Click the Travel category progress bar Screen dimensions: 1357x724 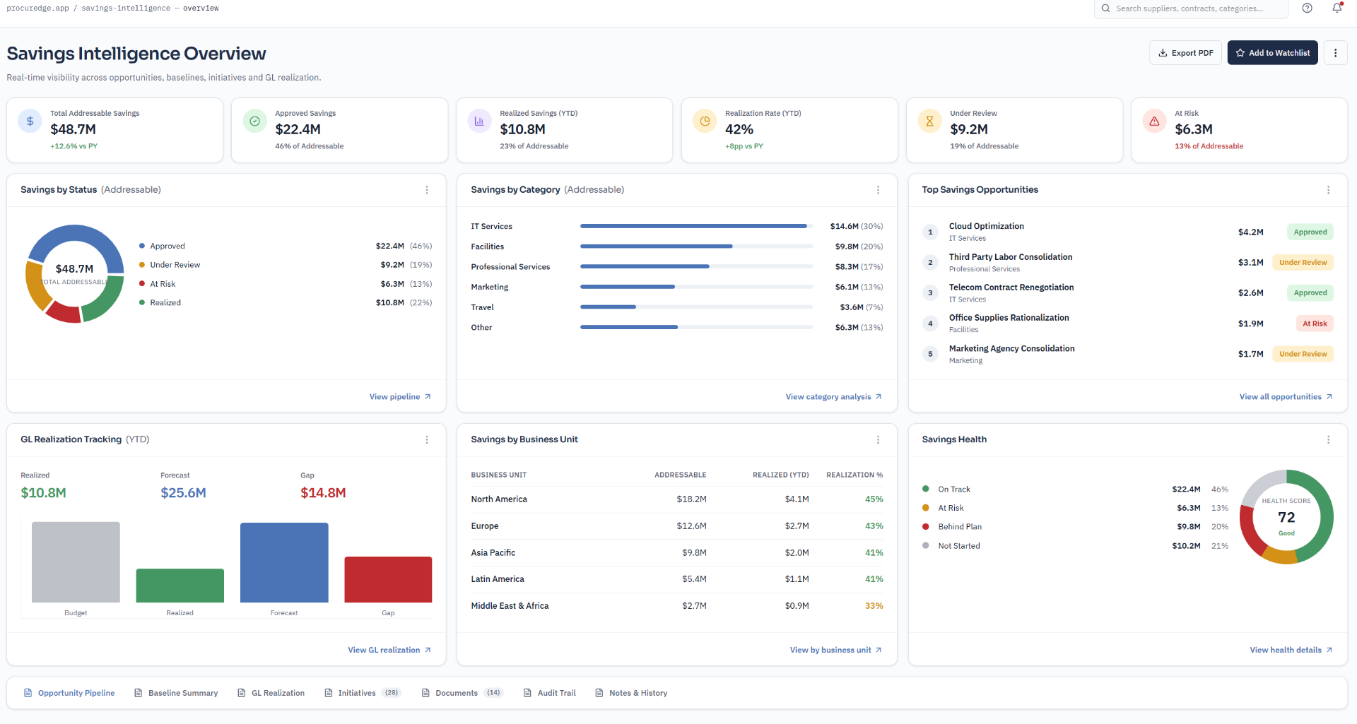[x=696, y=307]
